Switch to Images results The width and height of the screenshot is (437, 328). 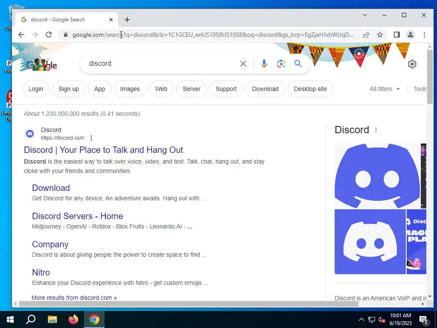coord(130,89)
